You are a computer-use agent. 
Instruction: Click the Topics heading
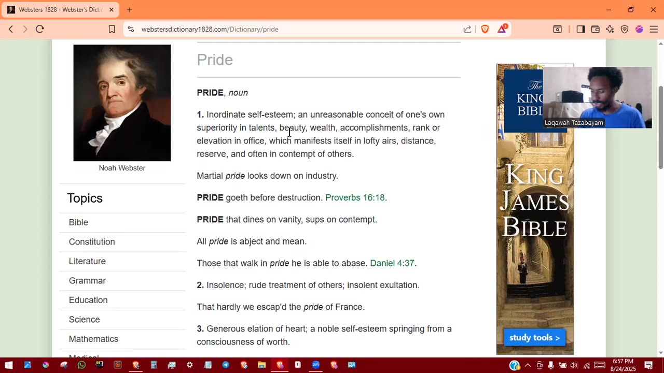85,198
